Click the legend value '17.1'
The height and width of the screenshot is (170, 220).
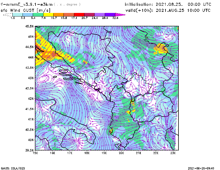[74, 18]
